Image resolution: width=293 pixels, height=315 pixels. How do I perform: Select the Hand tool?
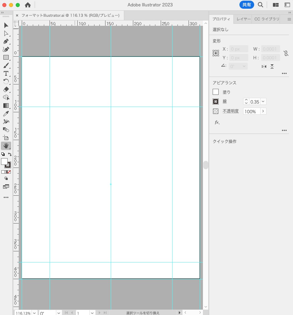coord(6,146)
